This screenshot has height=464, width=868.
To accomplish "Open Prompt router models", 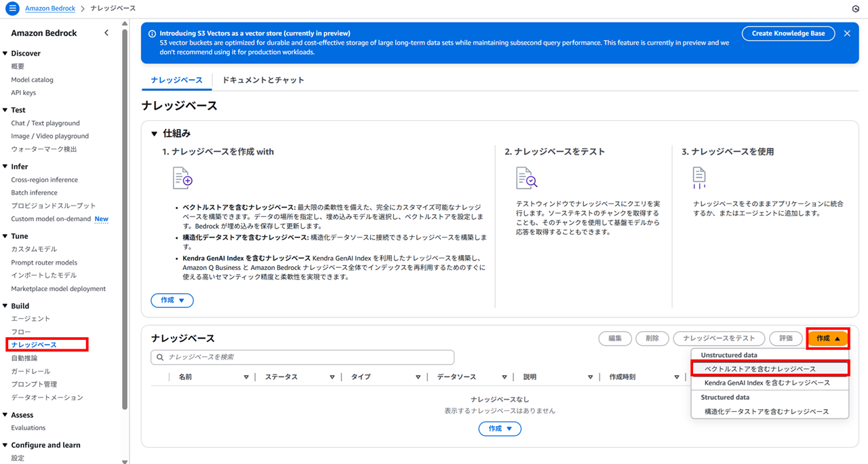I will pos(44,263).
